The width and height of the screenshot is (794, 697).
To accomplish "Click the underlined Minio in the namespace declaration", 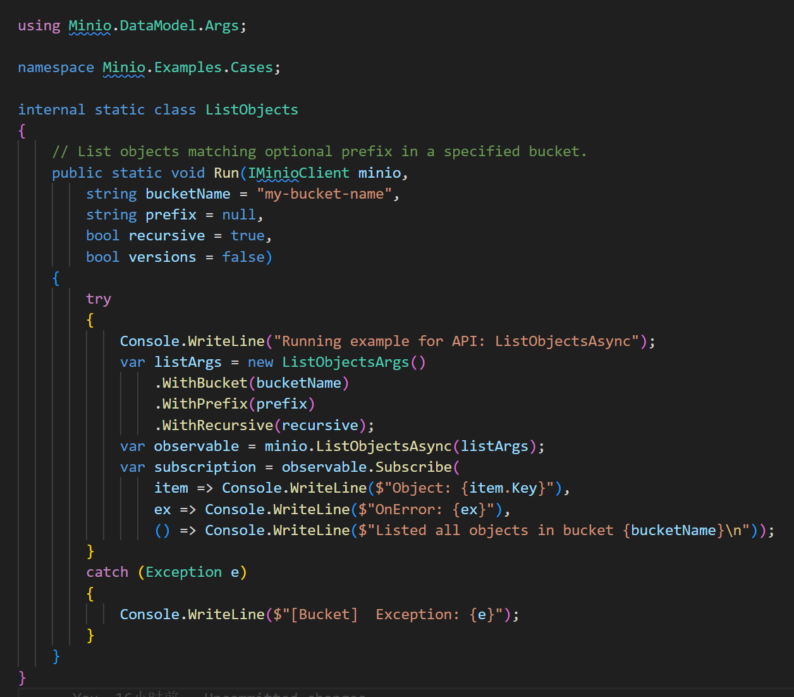I will pos(123,67).
